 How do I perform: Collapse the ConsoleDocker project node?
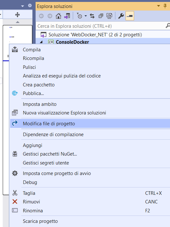tap(41, 42)
